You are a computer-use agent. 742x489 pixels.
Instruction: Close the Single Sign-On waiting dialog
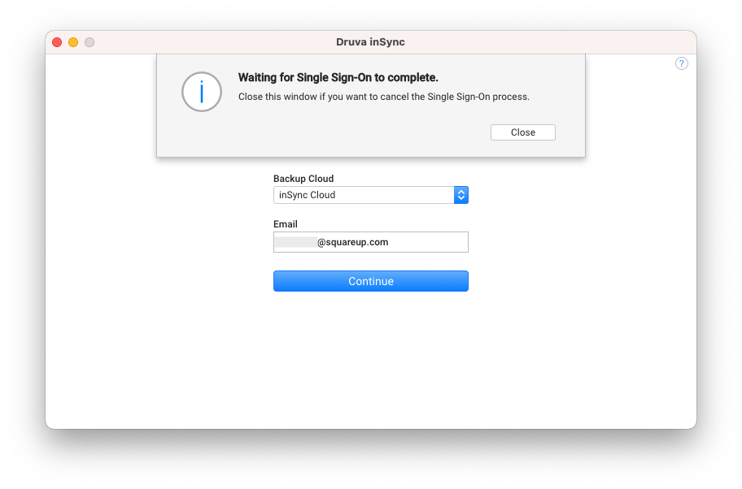click(x=523, y=132)
